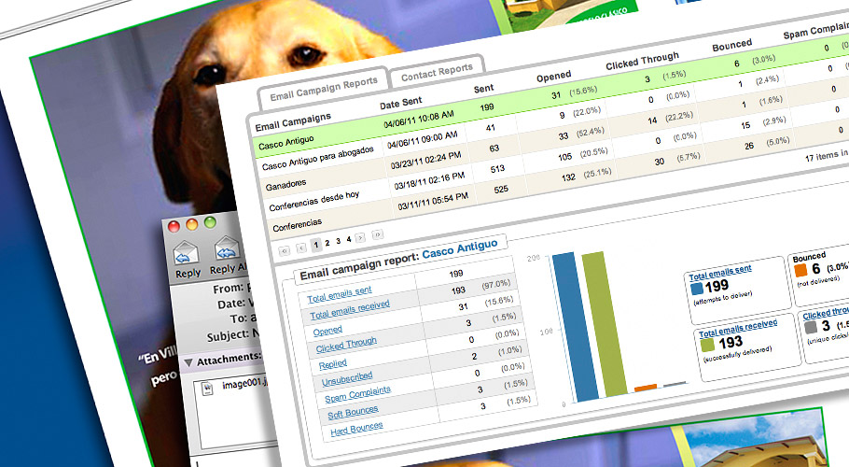This screenshot has width=849, height=467.
Task: Click the 513 sent count cell
Action: click(x=497, y=169)
